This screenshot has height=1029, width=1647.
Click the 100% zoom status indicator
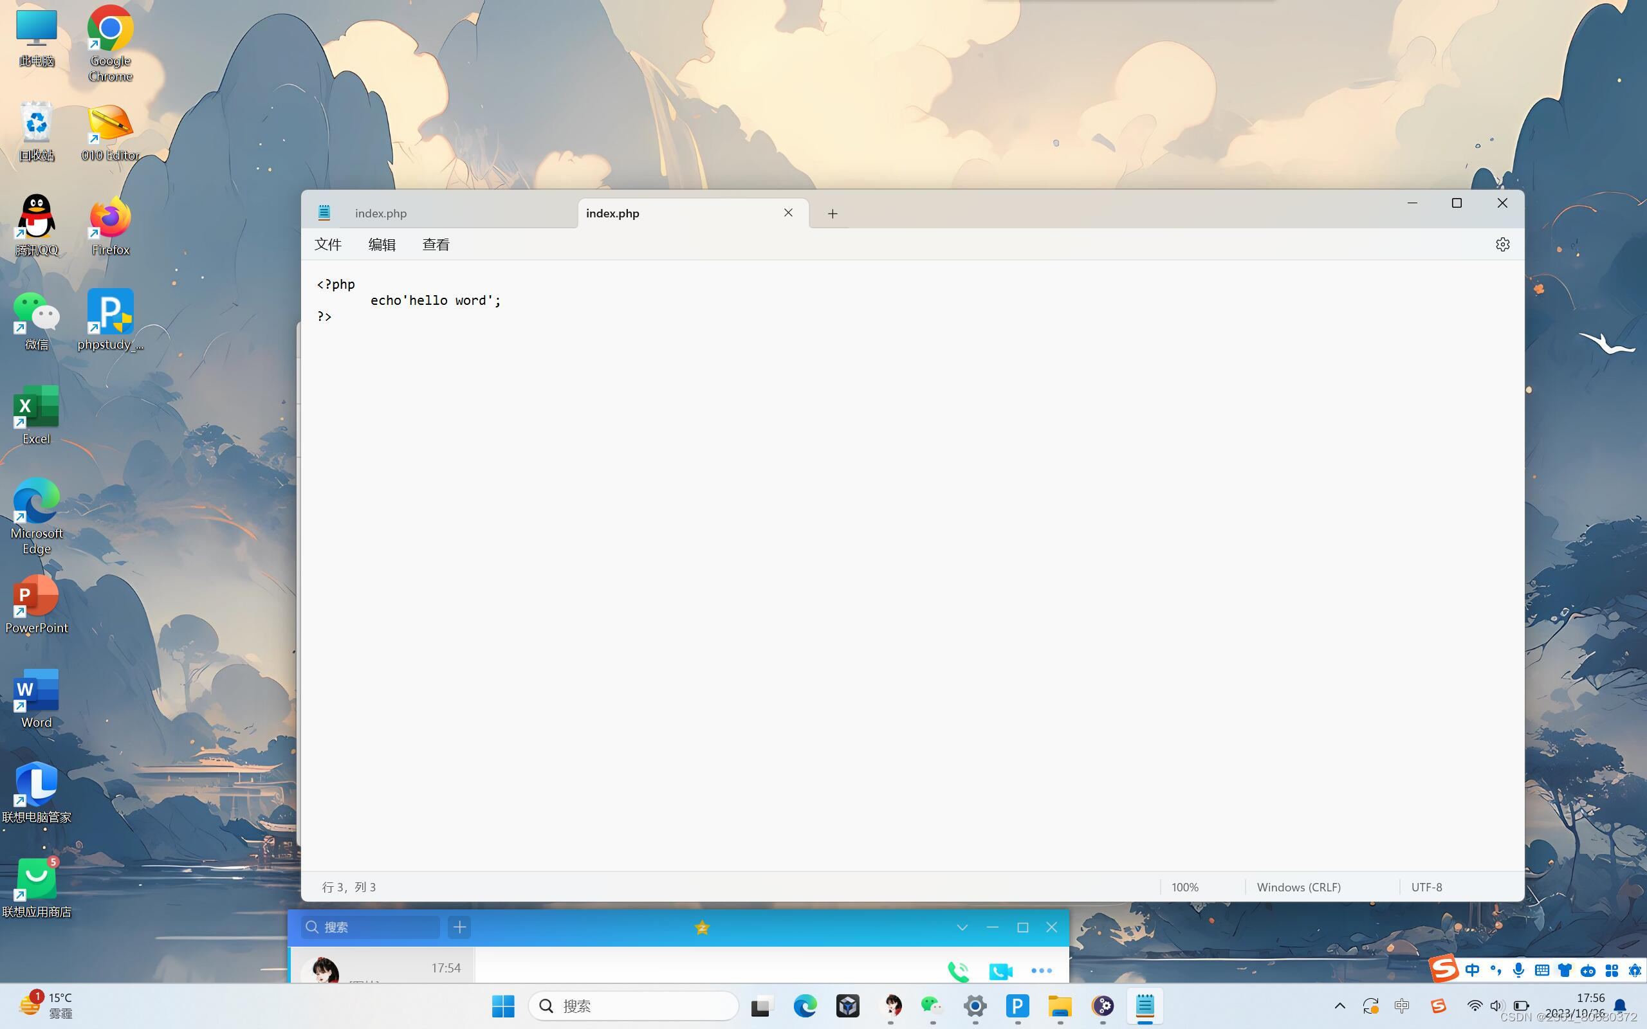pyautogui.click(x=1184, y=887)
